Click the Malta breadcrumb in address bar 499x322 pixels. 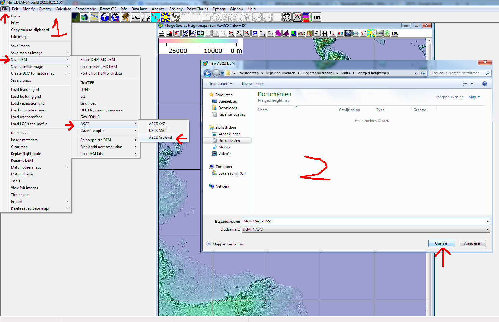pyautogui.click(x=345, y=73)
